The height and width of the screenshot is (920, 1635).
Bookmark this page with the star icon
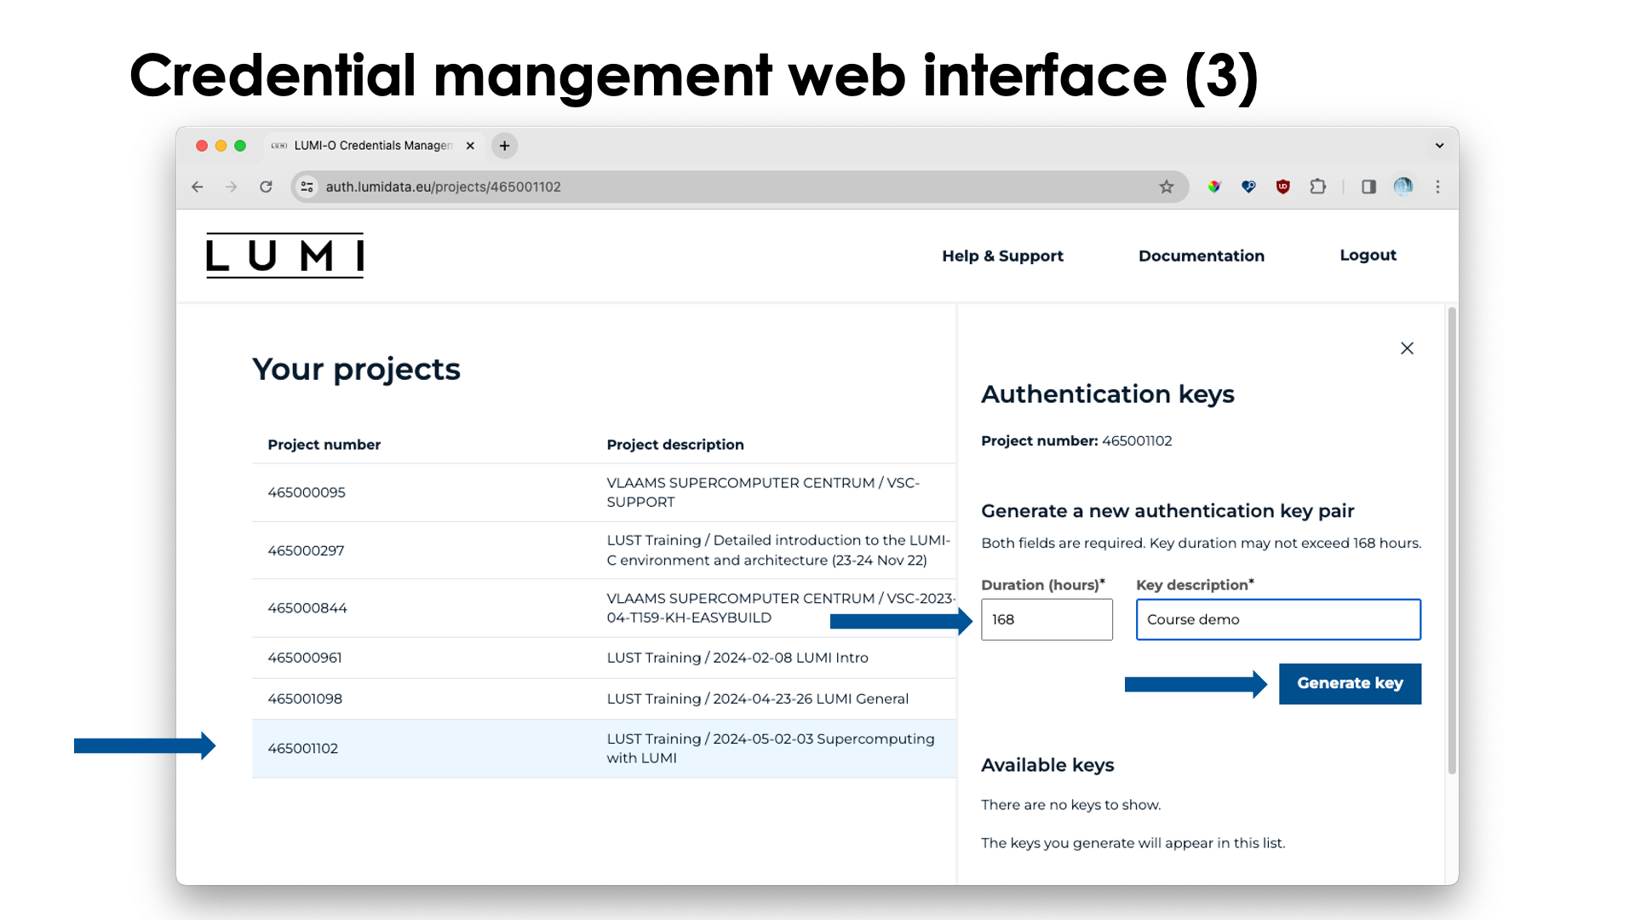pos(1167,187)
